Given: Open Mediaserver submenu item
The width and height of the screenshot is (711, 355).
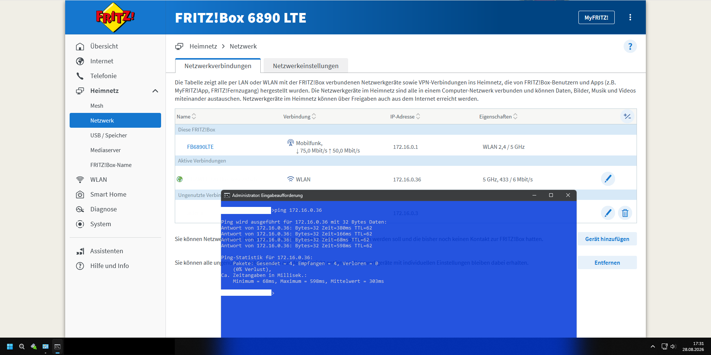Looking at the screenshot, I should click(106, 150).
